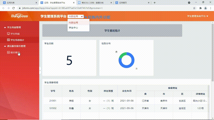214x120 pixels.
Task: Open the 内部应用 dropdown selector
Action: click(x=76, y=16)
